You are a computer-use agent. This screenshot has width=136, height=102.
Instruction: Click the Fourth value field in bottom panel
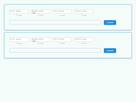[x=84, y=40]
